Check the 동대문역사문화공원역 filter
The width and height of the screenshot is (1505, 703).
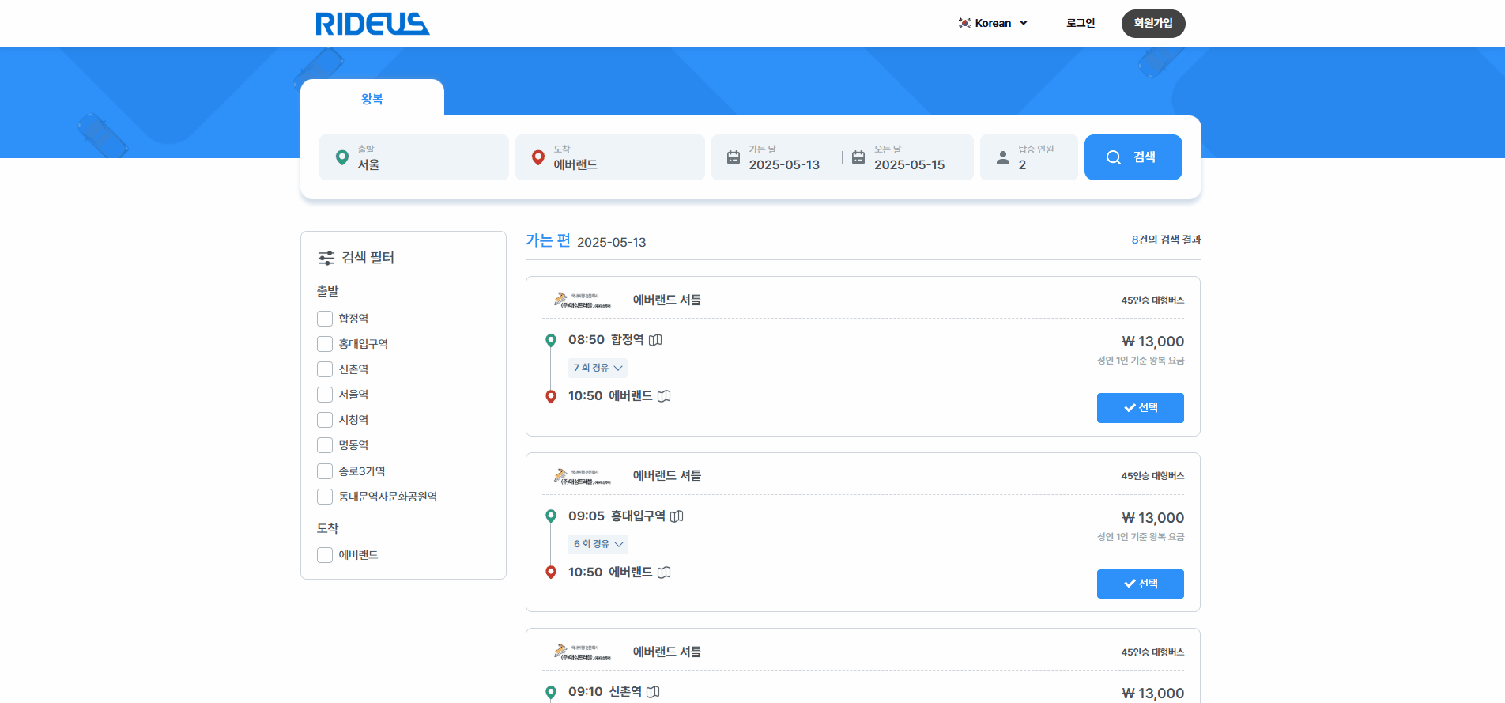pyautogui.click(x=325, y=497)
